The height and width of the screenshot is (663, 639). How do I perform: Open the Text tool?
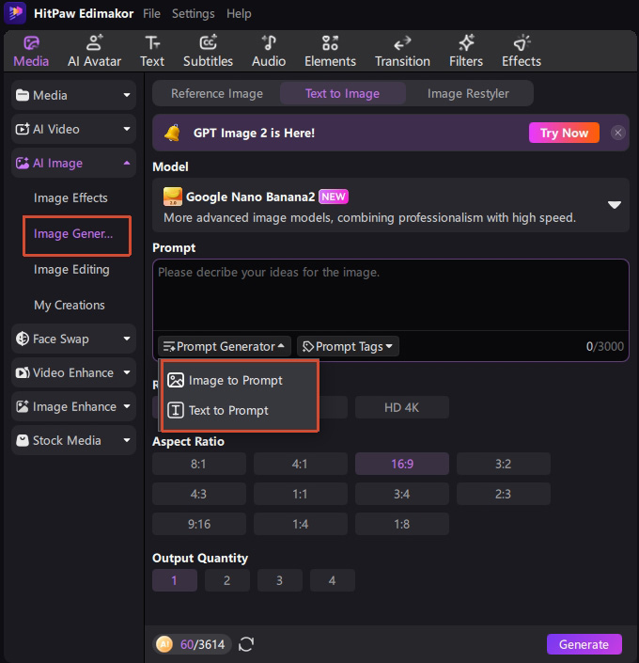tap(152, 52)
